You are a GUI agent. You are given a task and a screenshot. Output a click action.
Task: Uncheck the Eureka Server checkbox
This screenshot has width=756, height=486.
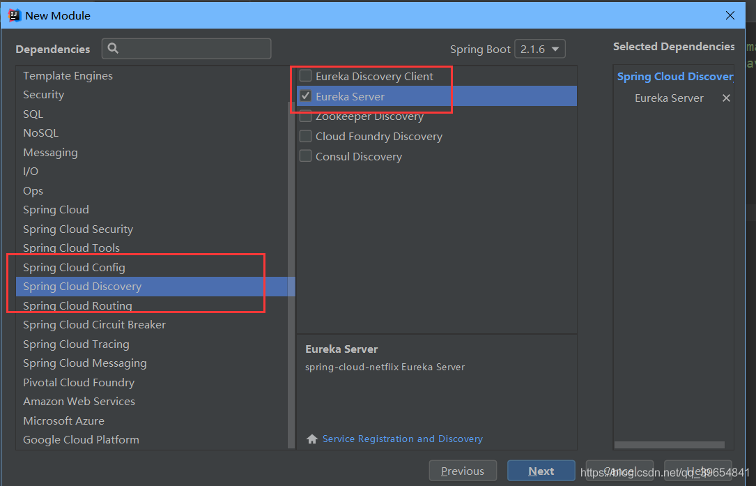(306, 96)
